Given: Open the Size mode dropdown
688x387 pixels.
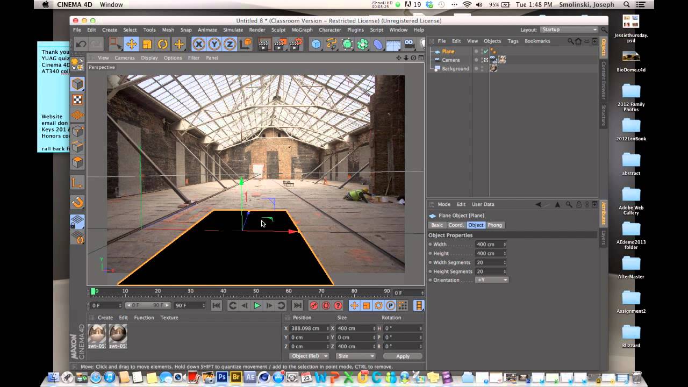Looking at the screenshot, I should point(355,356).
